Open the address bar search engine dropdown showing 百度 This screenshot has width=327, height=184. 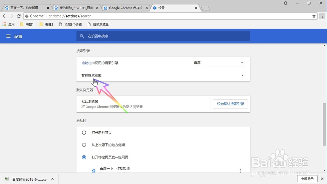(219, 62)
